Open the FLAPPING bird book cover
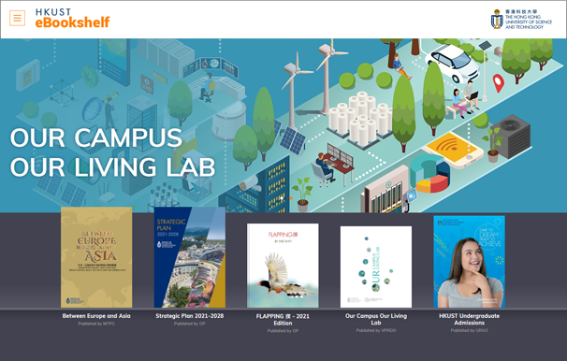 pos(283,266)
